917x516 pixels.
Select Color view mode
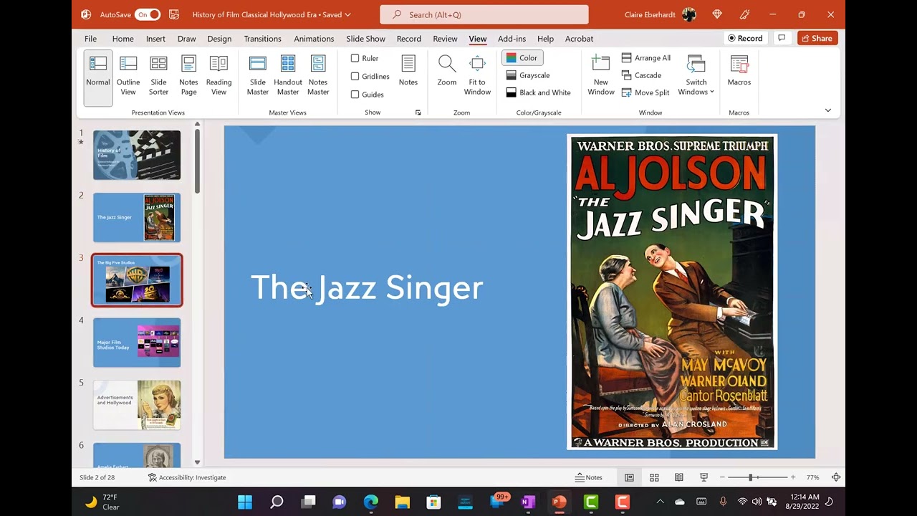[522, 58]
